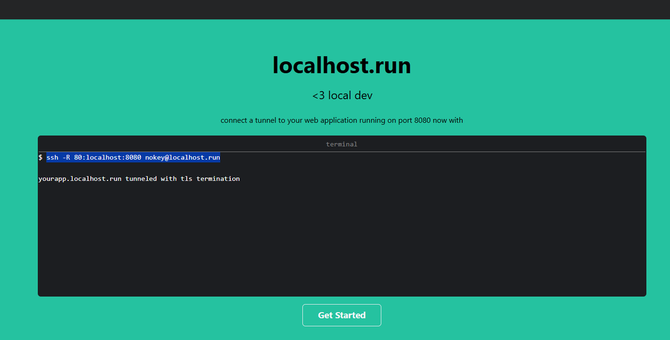670x340 pixels.
Task: Click the $ prompt symbol in terminal
Action: click(x=41, y=157)
